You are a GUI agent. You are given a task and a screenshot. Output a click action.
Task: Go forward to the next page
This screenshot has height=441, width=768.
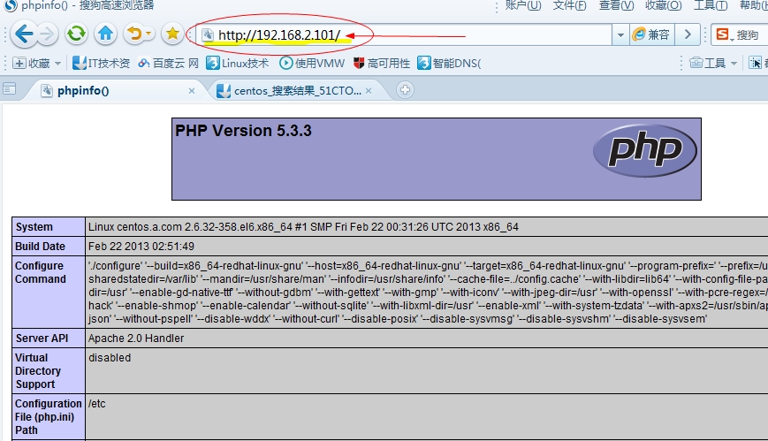48,34
